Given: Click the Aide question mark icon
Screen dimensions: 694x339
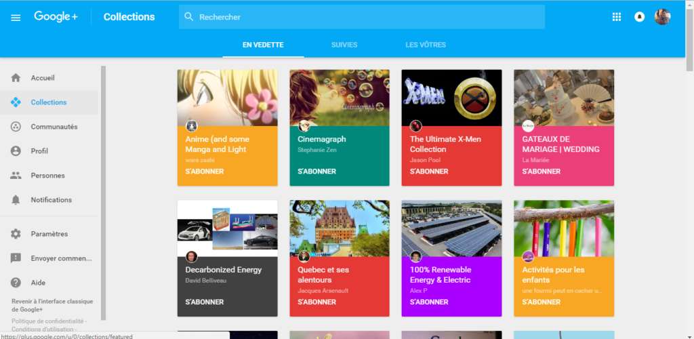Looking at the screenshot, I should [16, 282].
